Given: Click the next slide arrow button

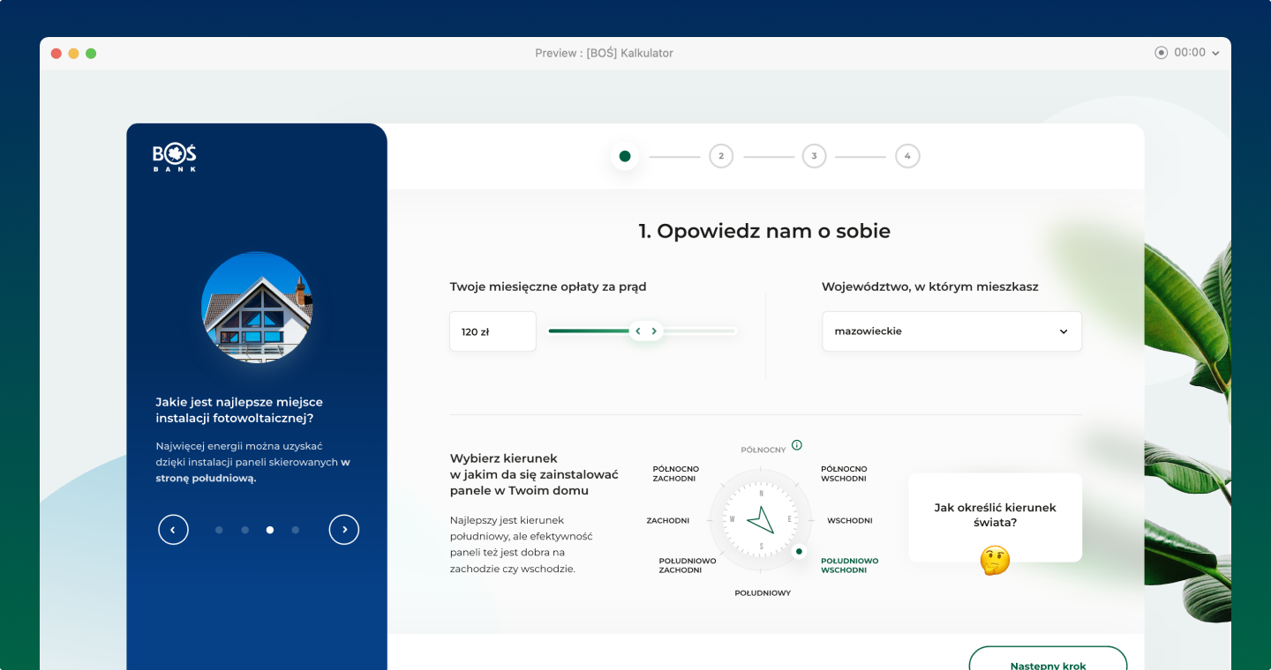Looking at the screenshot, I should pos(344,530).
